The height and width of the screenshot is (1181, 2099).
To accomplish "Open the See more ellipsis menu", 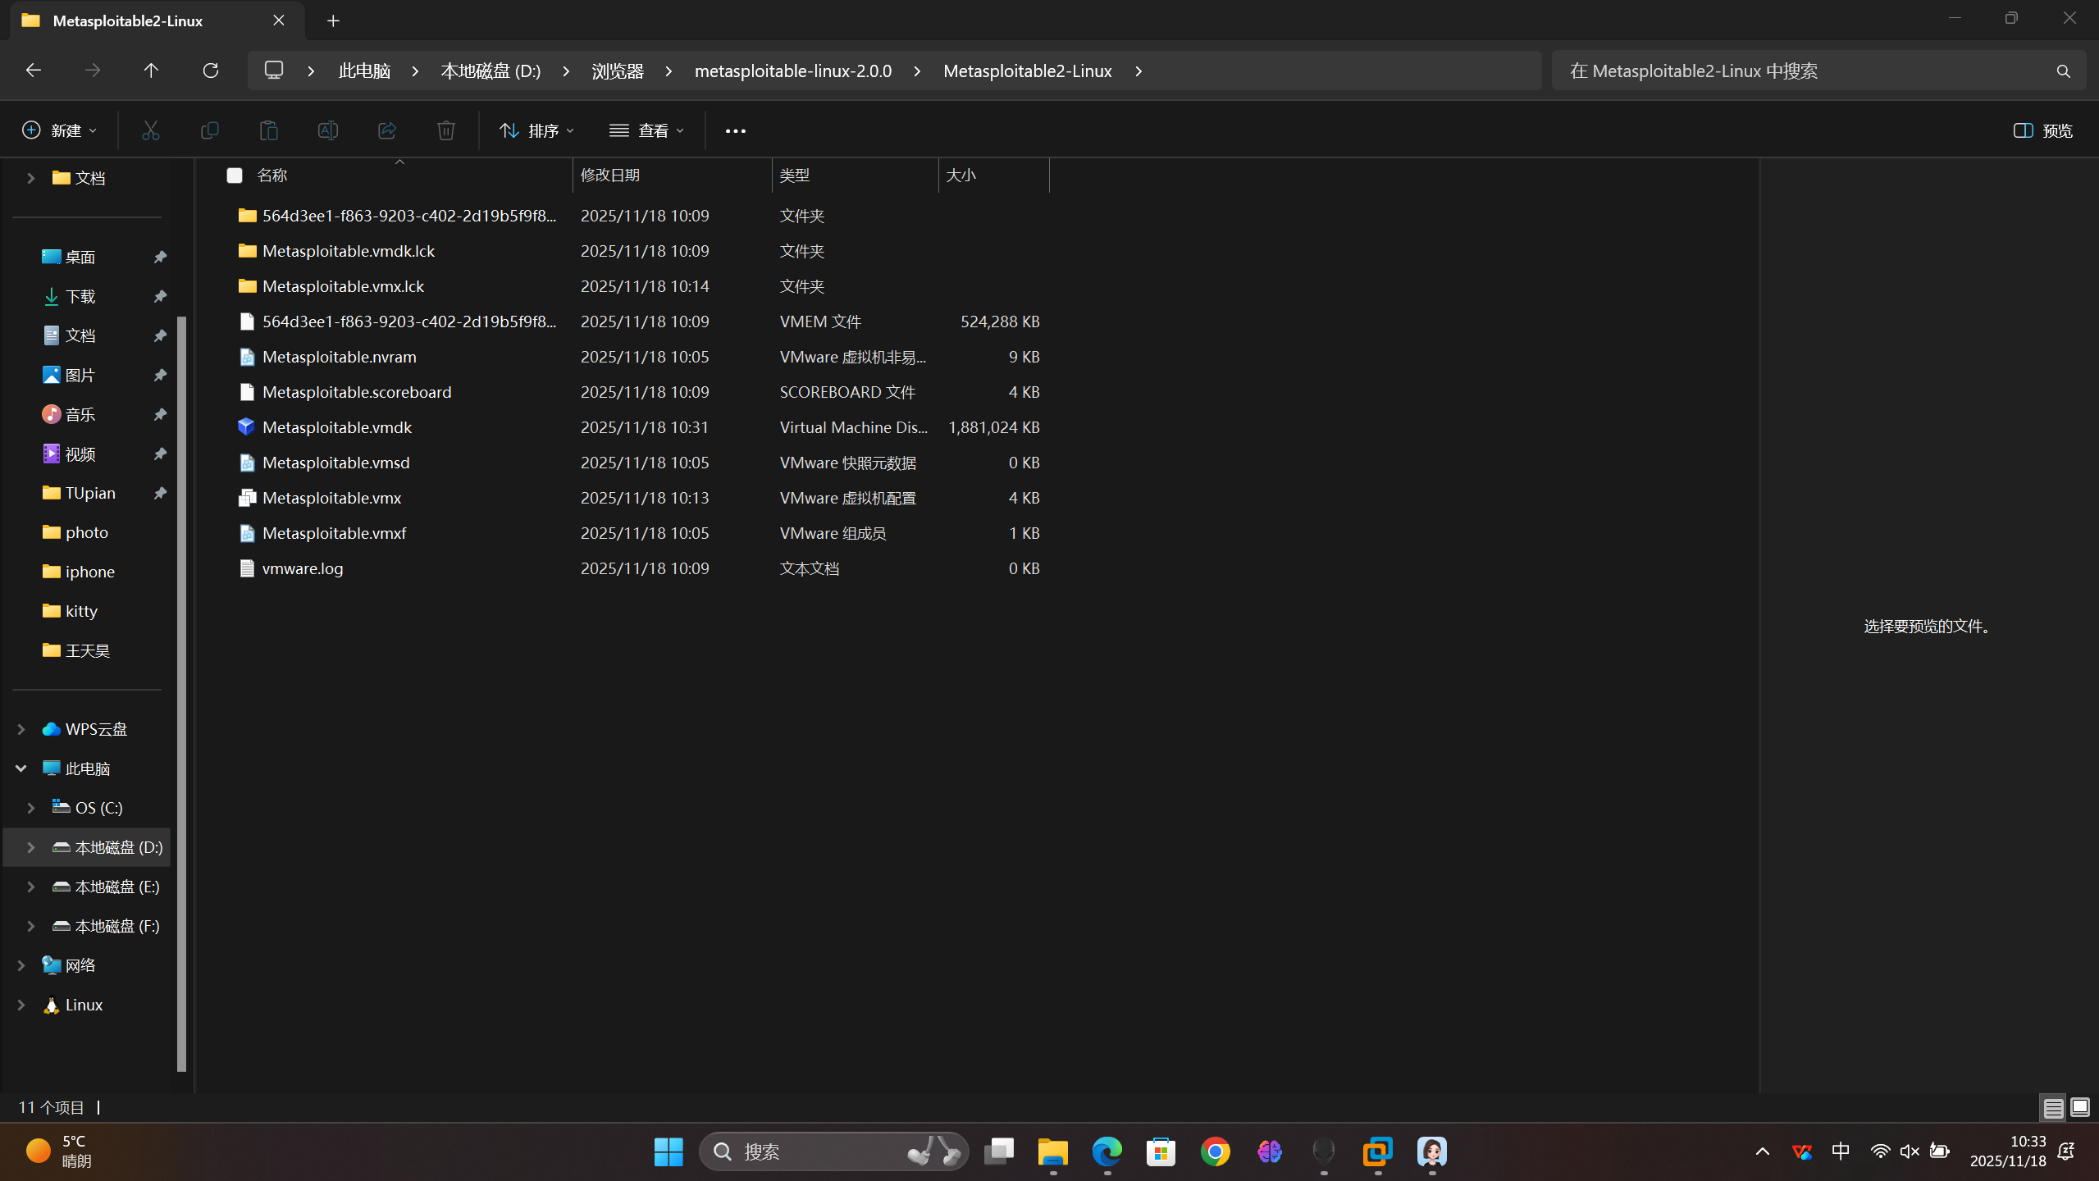I will tap(735, 130).
